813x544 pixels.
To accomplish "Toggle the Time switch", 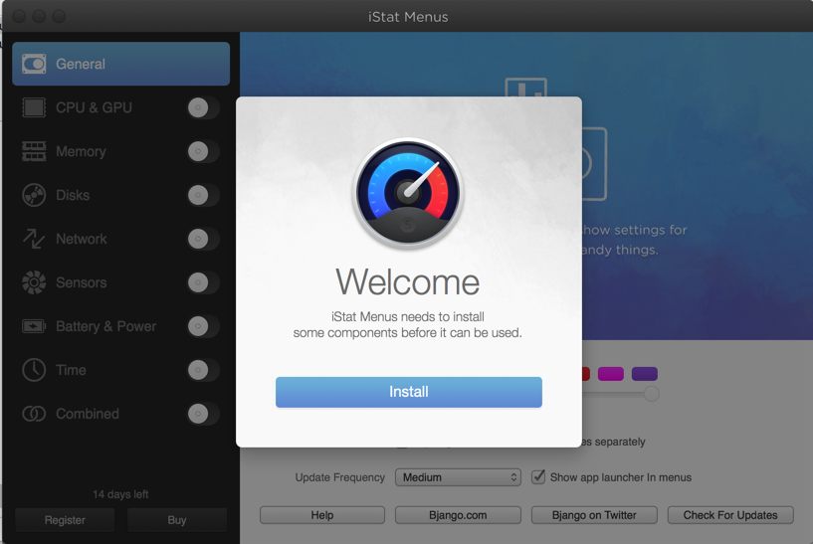I will coord(203,370).
